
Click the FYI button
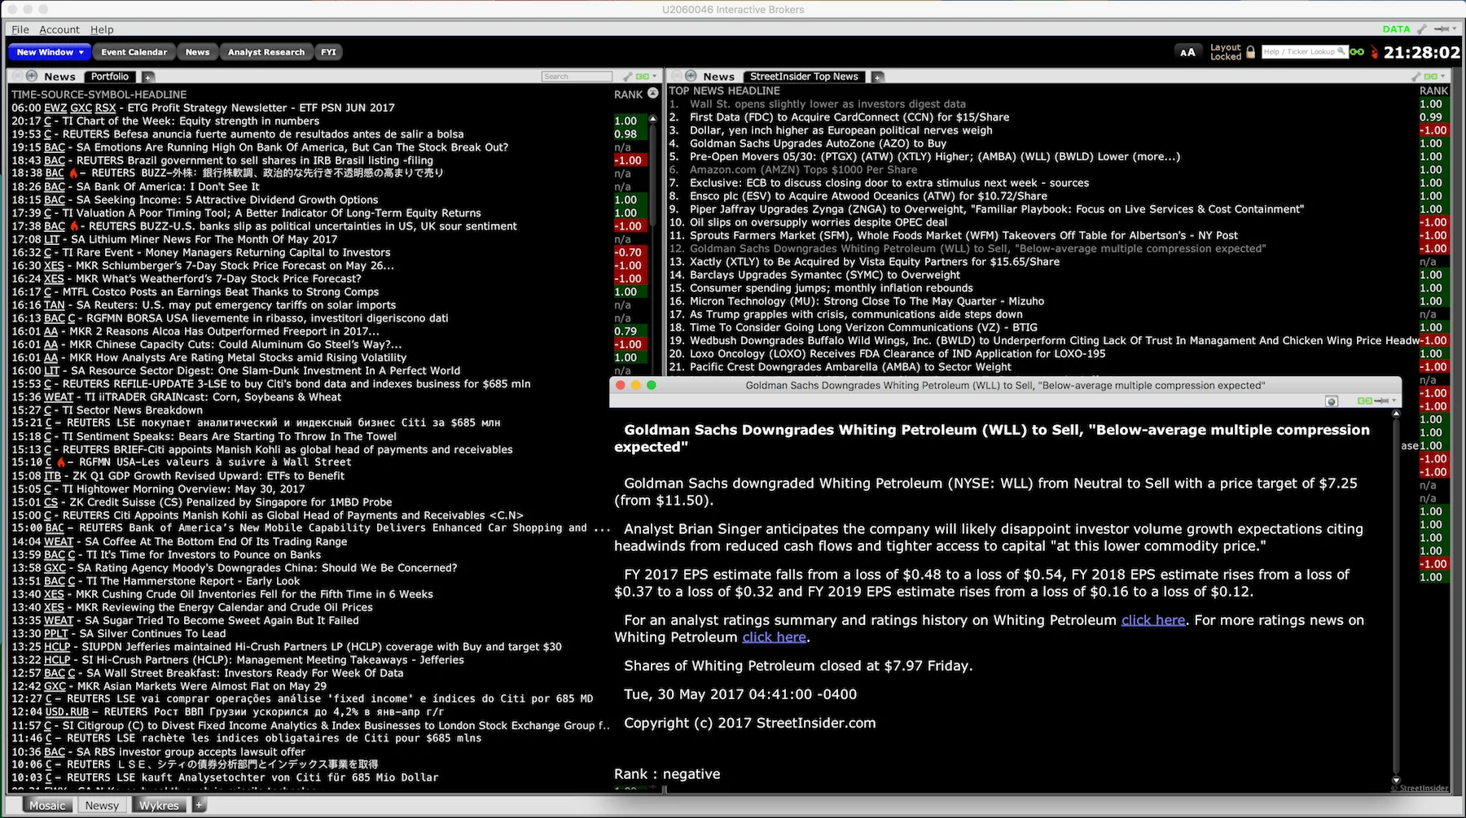[328, 52]
